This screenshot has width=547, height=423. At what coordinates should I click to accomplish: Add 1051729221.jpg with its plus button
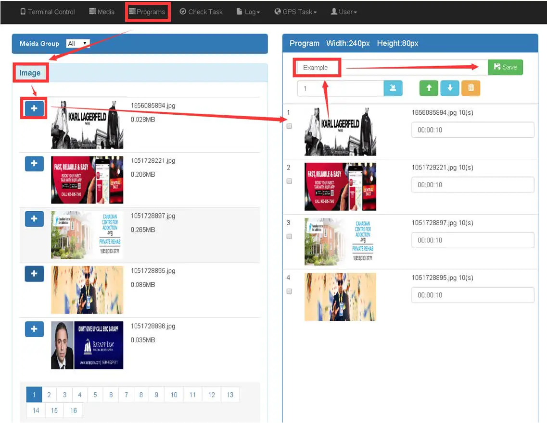(x=34, y=164)
